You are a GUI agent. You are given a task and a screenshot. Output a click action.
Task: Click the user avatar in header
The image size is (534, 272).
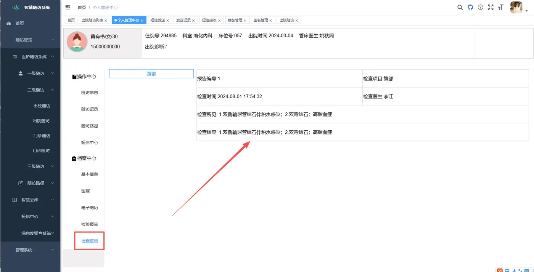tap(516, 7)
